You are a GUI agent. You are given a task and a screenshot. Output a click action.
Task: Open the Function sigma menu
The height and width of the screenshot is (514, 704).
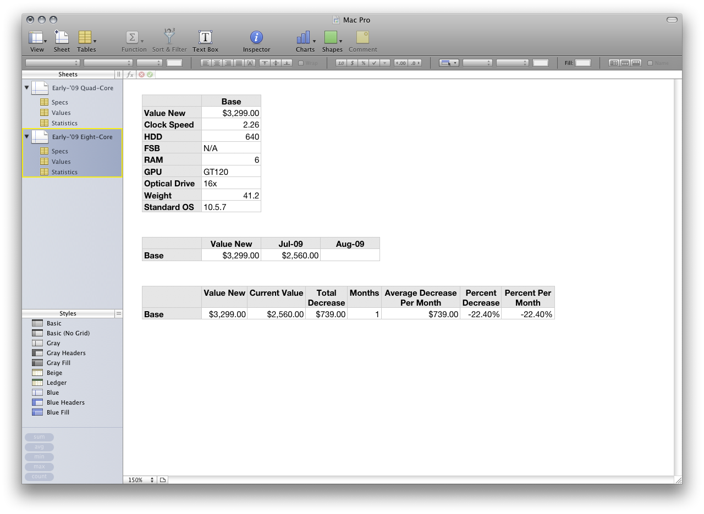click(134, 41)
